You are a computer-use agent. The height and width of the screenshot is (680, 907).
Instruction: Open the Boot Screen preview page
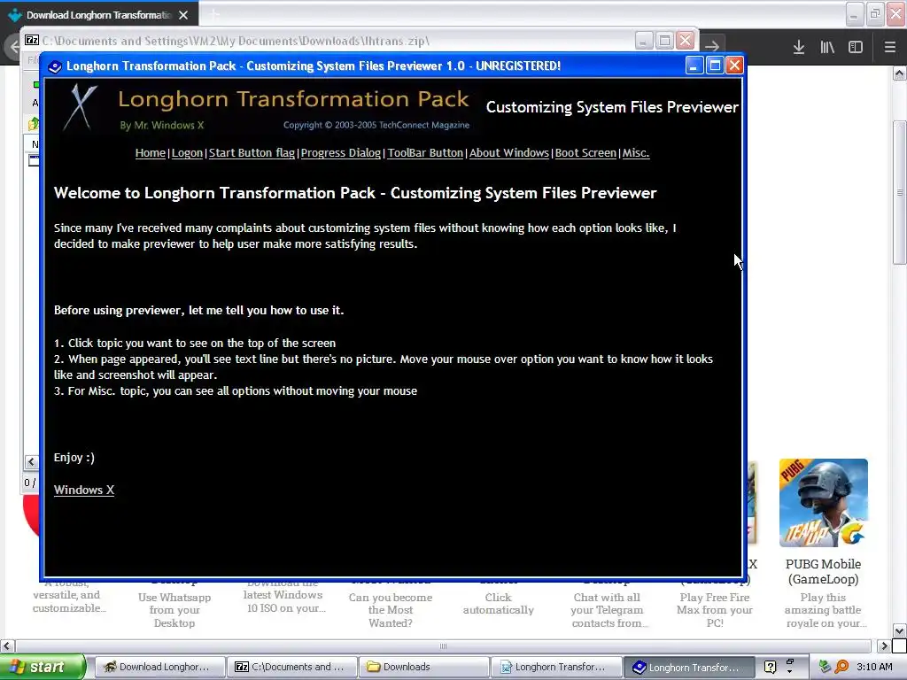coord(585,153)
